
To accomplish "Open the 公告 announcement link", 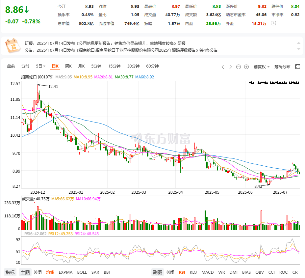I will pyautogui.click(x=121, y=50).
